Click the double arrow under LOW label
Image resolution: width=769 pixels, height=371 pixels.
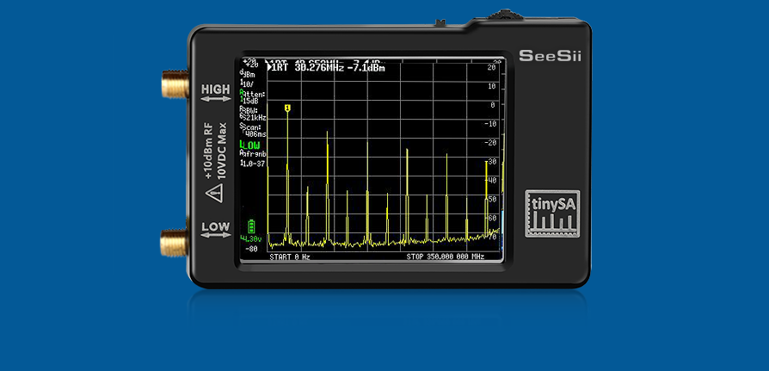tap(215, 238)
